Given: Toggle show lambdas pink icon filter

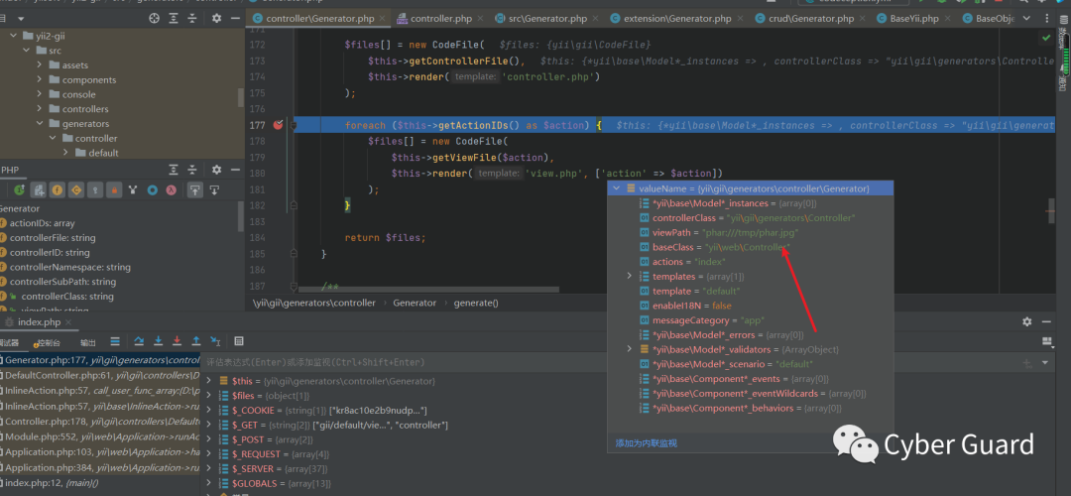Looking at the screenshot, I should click(173, 189).
